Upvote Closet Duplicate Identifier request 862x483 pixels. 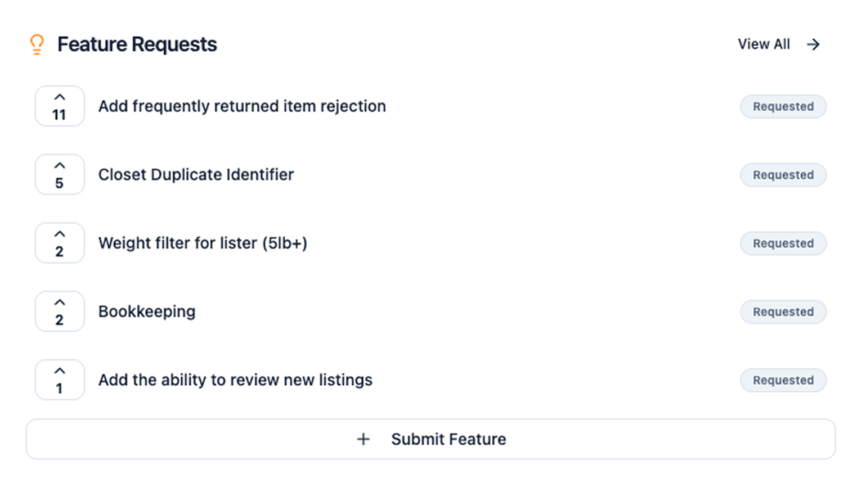coord(60,175)
